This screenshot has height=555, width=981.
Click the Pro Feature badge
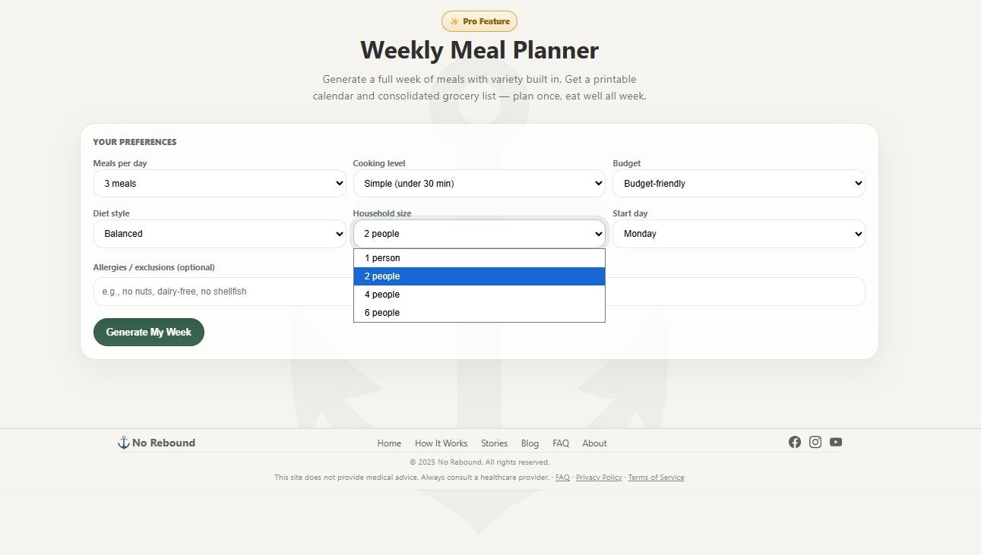click(479, 21)
